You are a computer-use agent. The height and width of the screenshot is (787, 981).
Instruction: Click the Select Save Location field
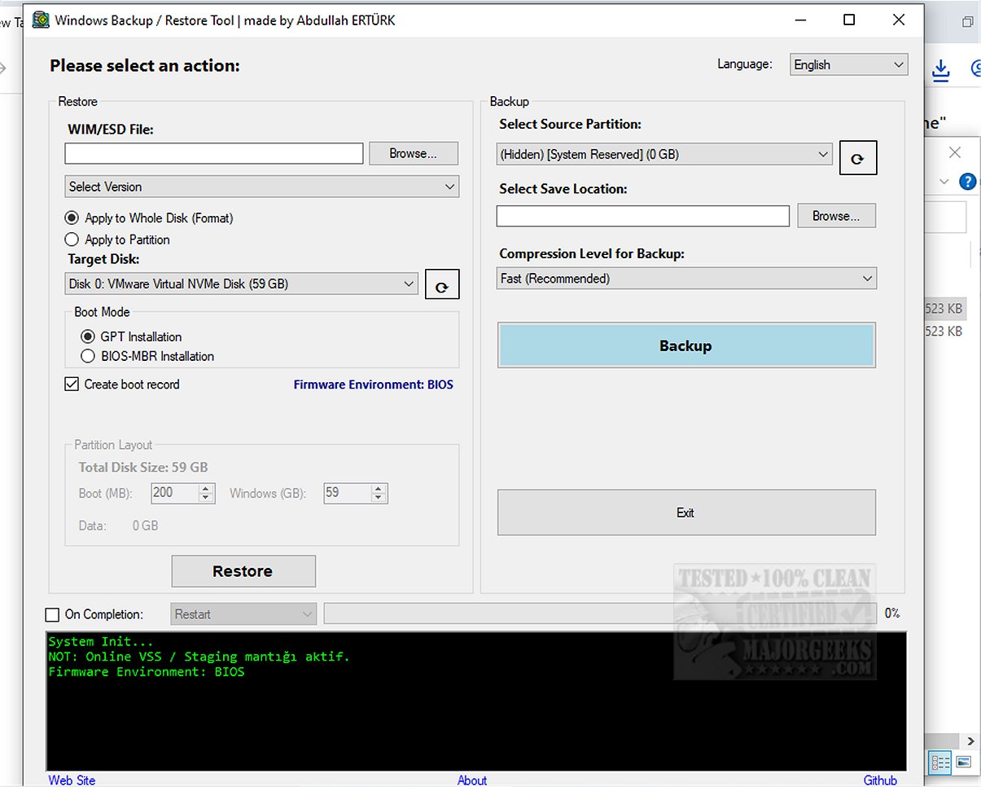643,216
